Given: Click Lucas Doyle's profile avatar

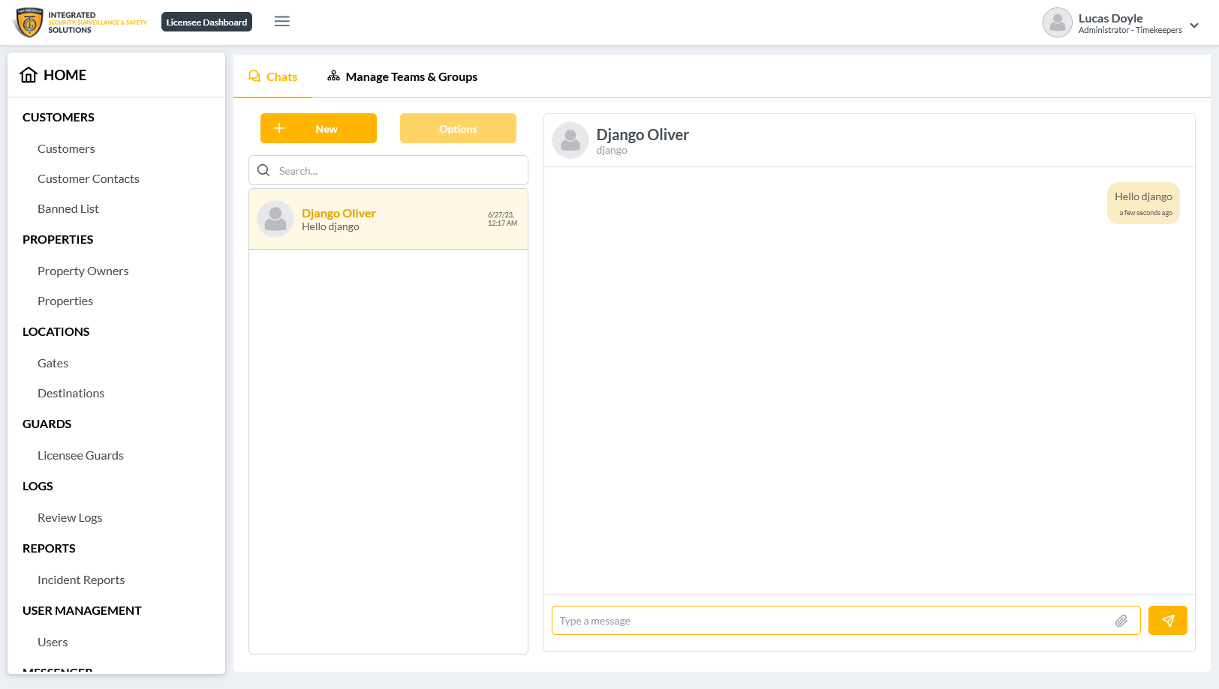Looking at the screenshot, I should (x=1057, y=22).
